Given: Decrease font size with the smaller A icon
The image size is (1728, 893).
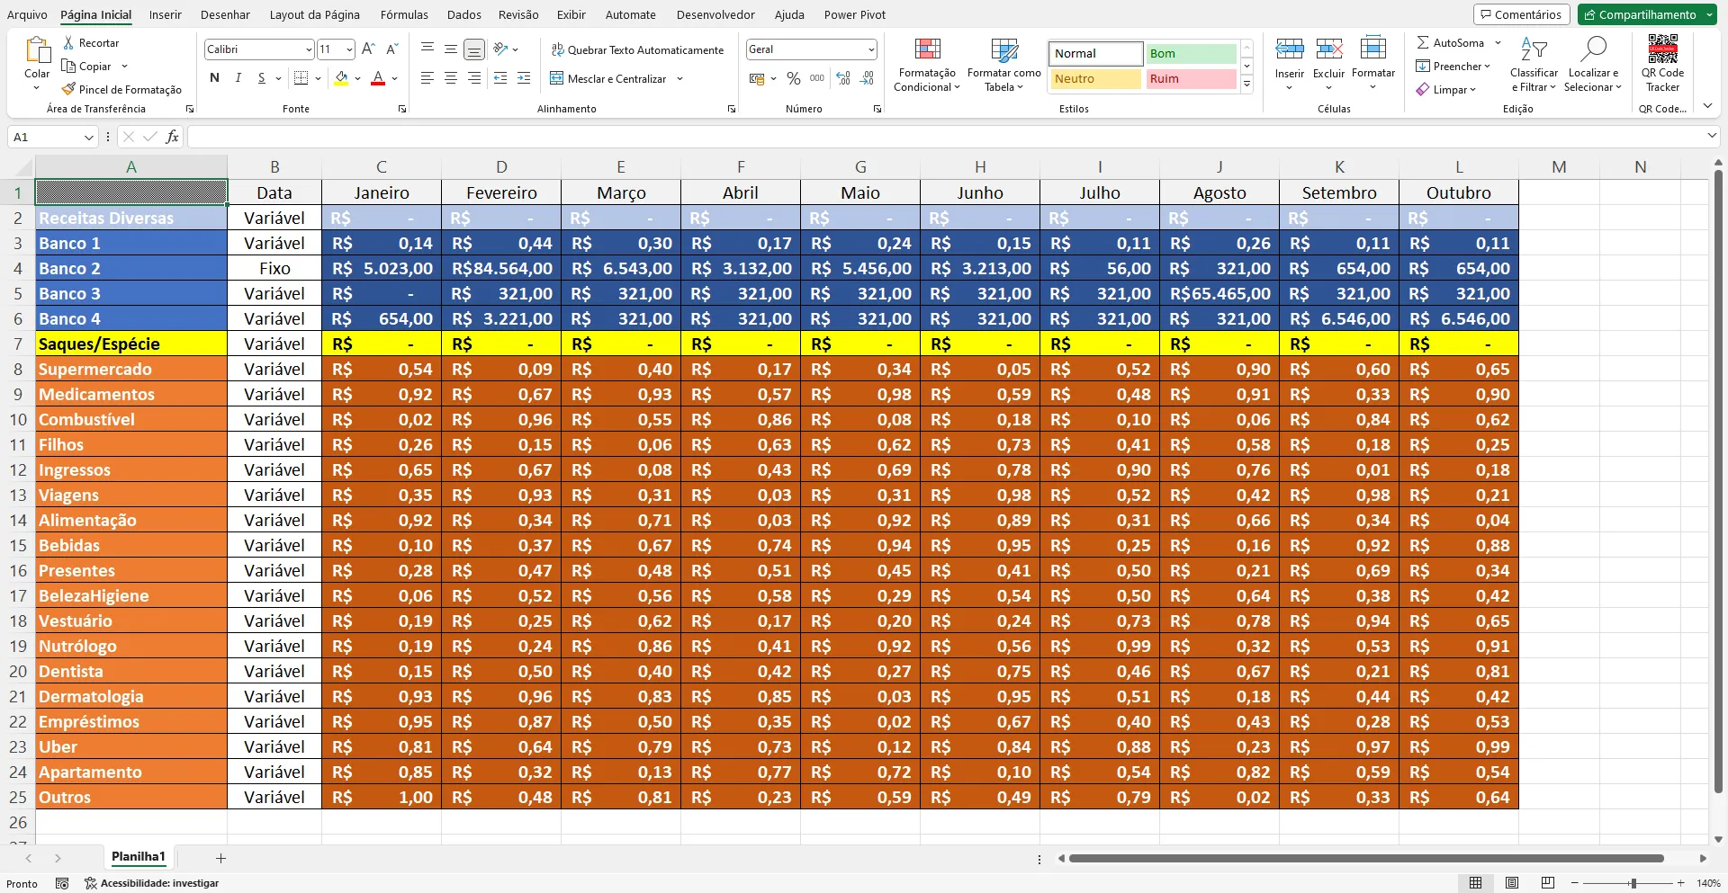Looking at the screenshot, I should point(391,49).
